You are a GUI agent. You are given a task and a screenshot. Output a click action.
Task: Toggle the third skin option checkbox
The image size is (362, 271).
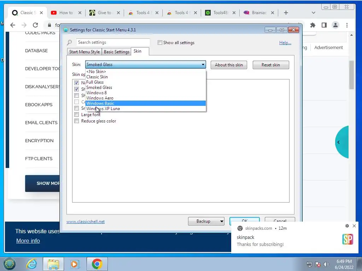76,95
